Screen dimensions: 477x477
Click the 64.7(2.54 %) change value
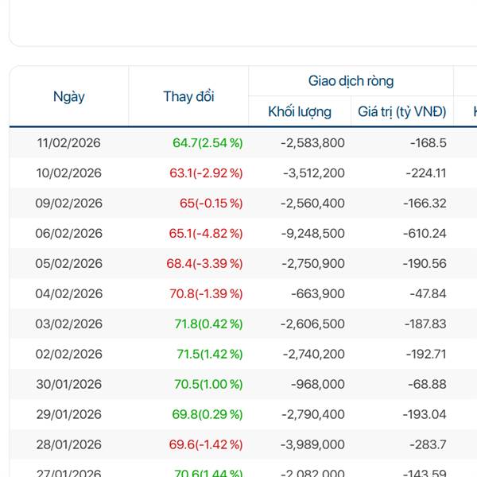point(207,143)
